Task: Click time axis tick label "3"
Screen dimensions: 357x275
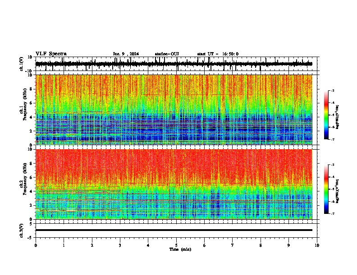Action: click(x=120, y=245)
